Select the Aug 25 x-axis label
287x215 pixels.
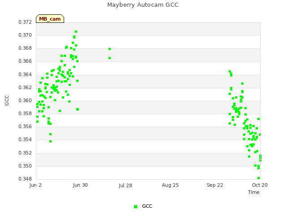pyautogui.click(x=170, y=185)
